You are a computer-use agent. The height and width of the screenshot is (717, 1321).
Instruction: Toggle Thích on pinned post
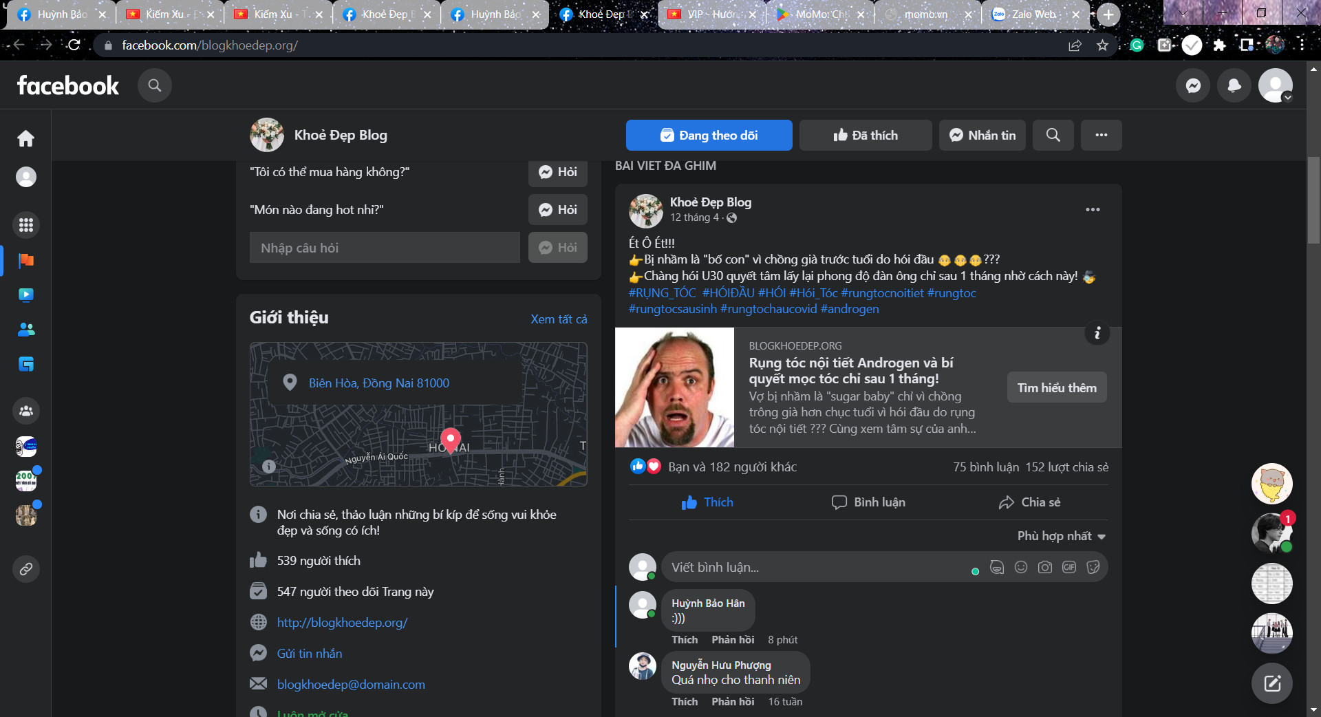coord(707,502)
